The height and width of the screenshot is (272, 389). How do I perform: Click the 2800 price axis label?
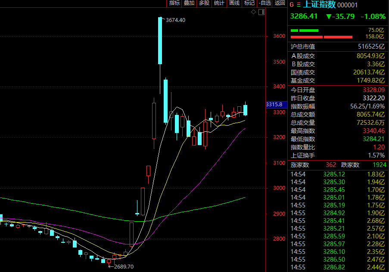[x=279, y=239]
